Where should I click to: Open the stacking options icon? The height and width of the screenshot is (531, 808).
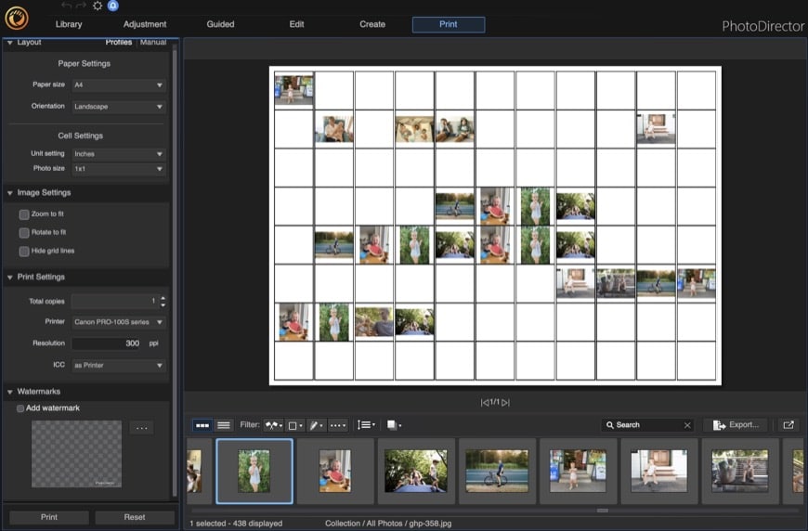(x=394, y=425)
